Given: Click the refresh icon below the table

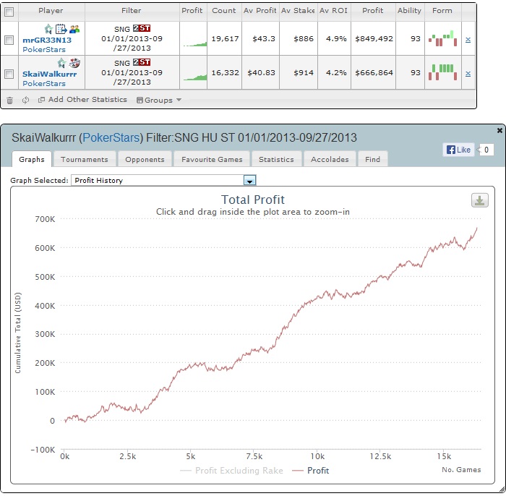Looking at the screenshot, I should click(x=25, y=100).
